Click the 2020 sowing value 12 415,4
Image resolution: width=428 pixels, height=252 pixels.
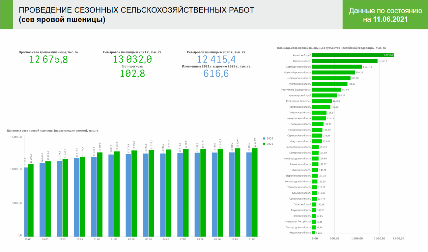[x=216, y=60]
